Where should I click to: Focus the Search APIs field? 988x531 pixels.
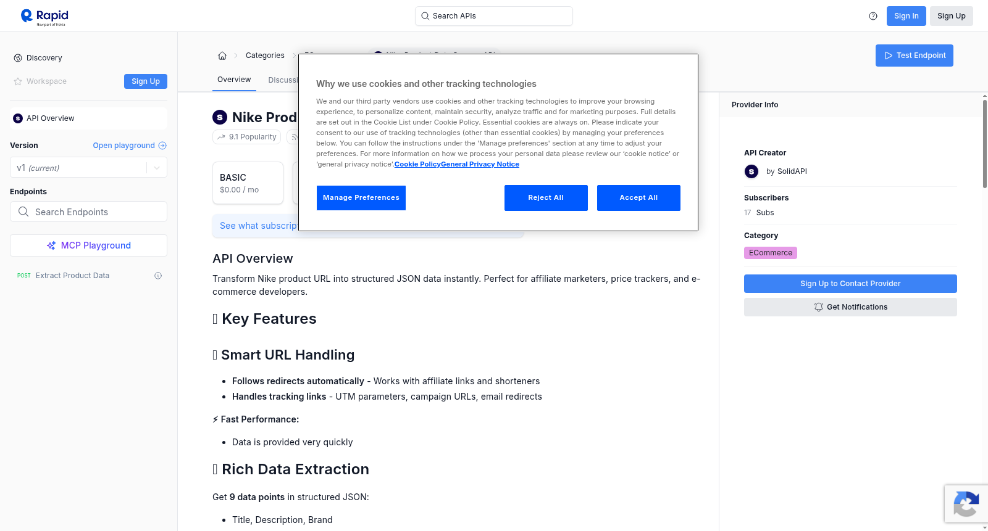point(494,16)
